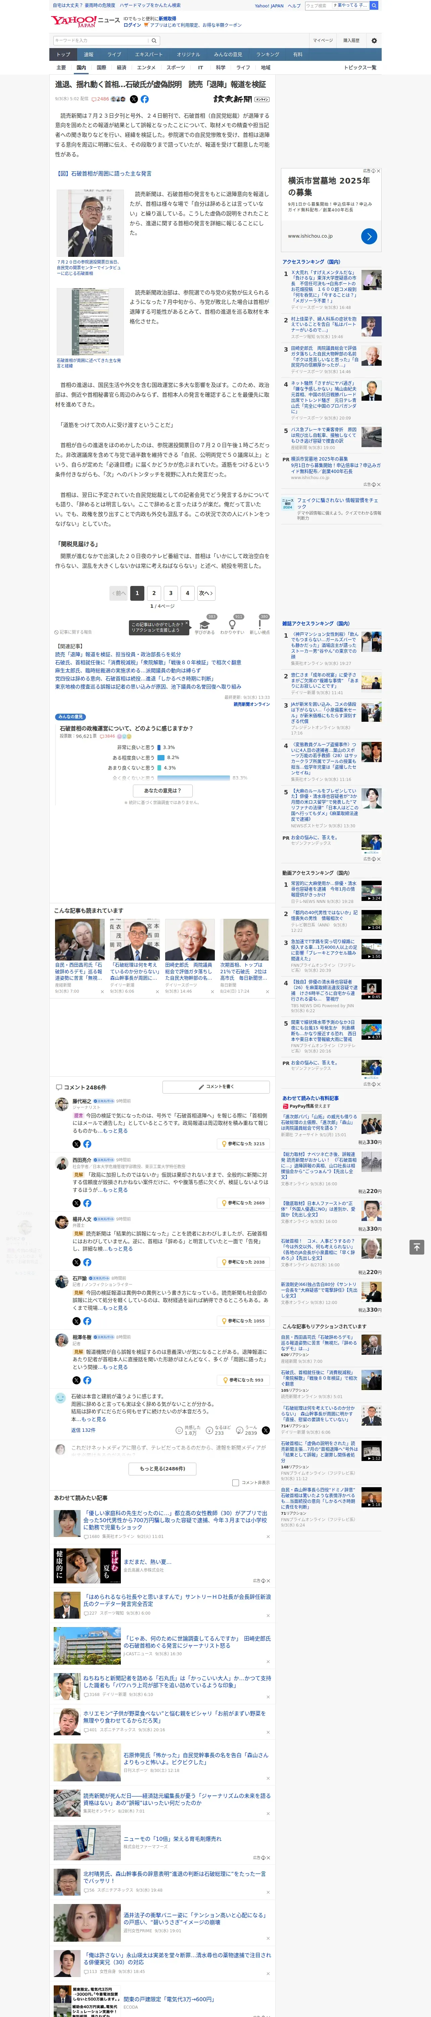Share the article on Facebook from the headline row
This screenshot has width=431, height=2017.
pyautogui.click(x=145, y=100)
